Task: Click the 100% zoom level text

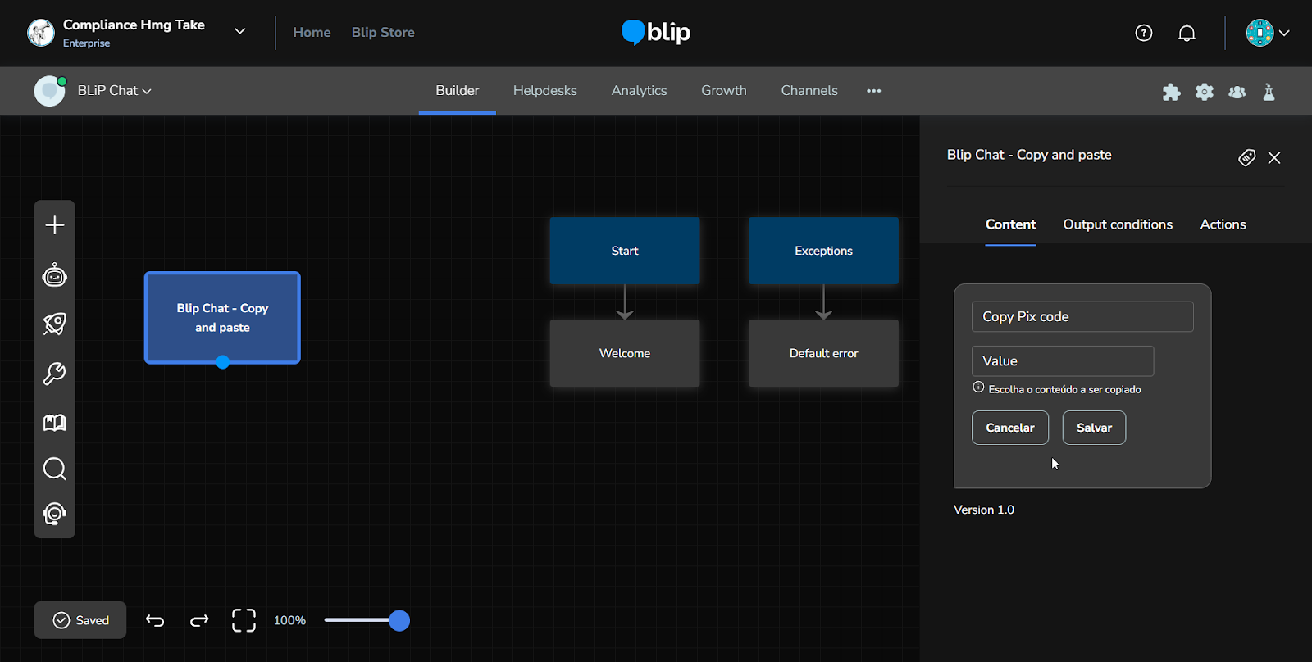Action: (x=289, y=620)
